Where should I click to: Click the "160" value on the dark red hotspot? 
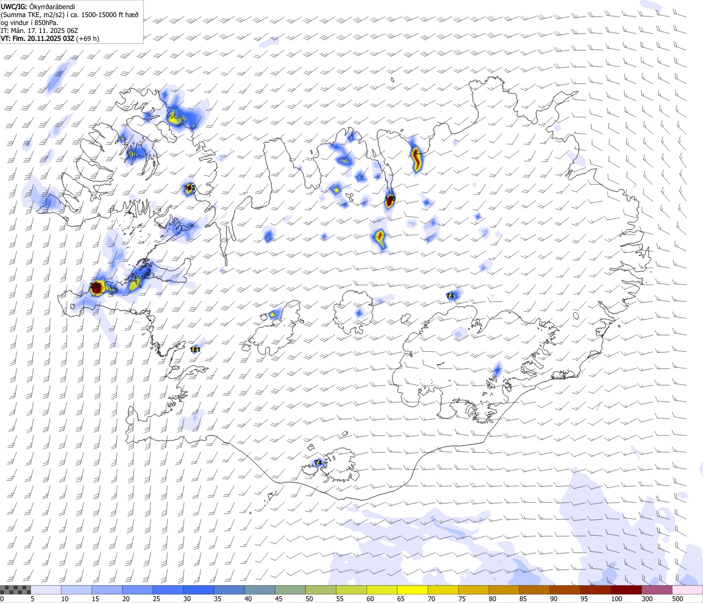[x=390, y=199]
